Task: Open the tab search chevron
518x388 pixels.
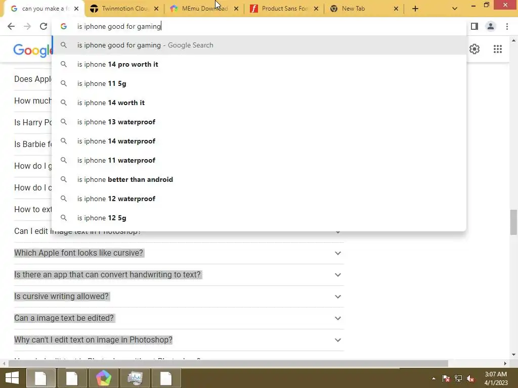Action: point(455,9)
